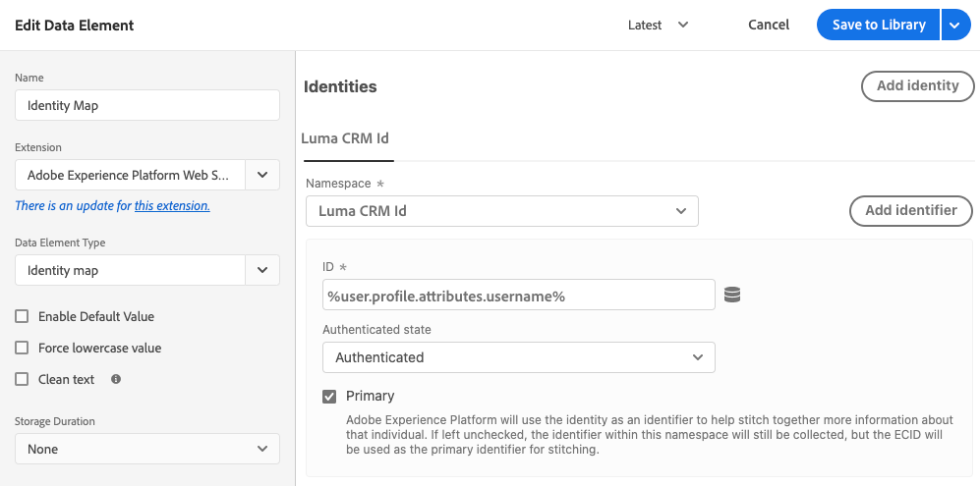980x486 pixels.
Task: Open the Save to Library split arrow
Action: click(x=955, y=25)
